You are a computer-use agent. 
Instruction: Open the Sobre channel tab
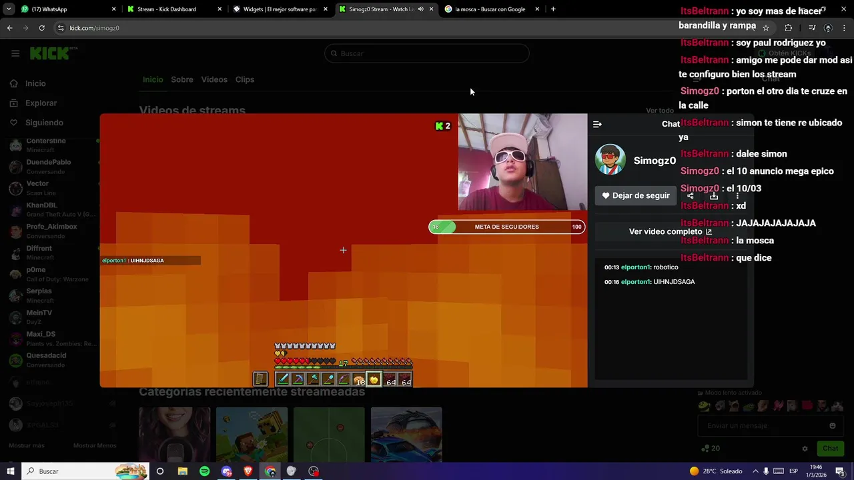(x=182, y=79)
